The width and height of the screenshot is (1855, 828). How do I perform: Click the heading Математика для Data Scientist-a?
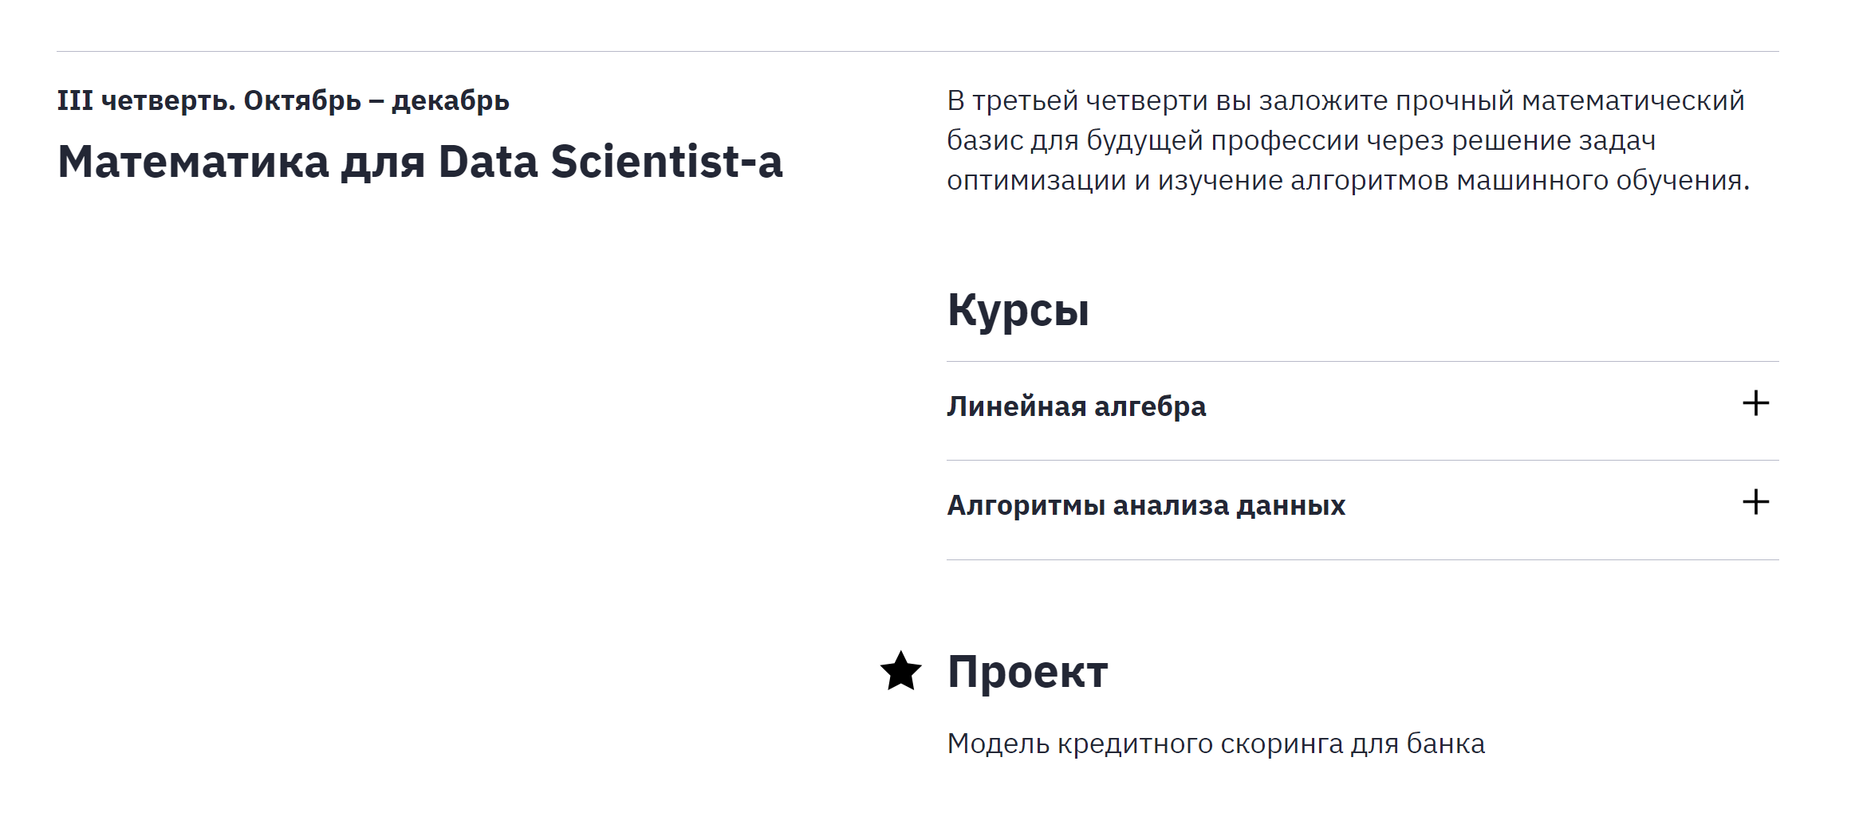tap(420, 162)
